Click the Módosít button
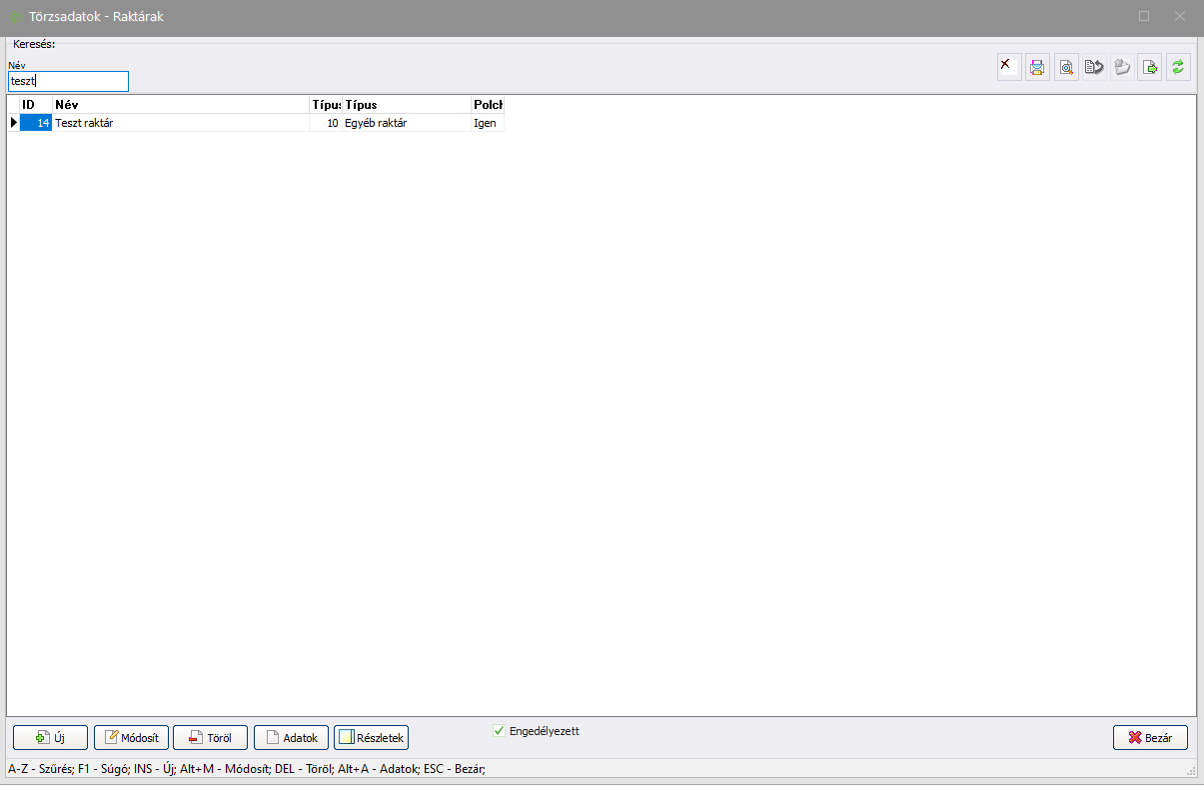The image size is (1204, 787). tap(131, 738)
